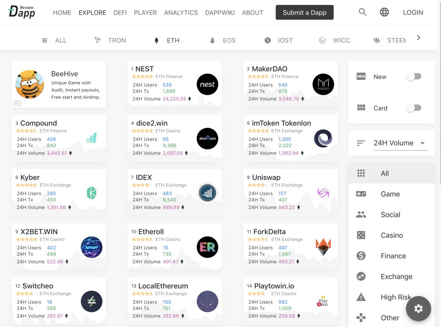
Task: Select the EOS blockchain tab
Action: point(223,40)
